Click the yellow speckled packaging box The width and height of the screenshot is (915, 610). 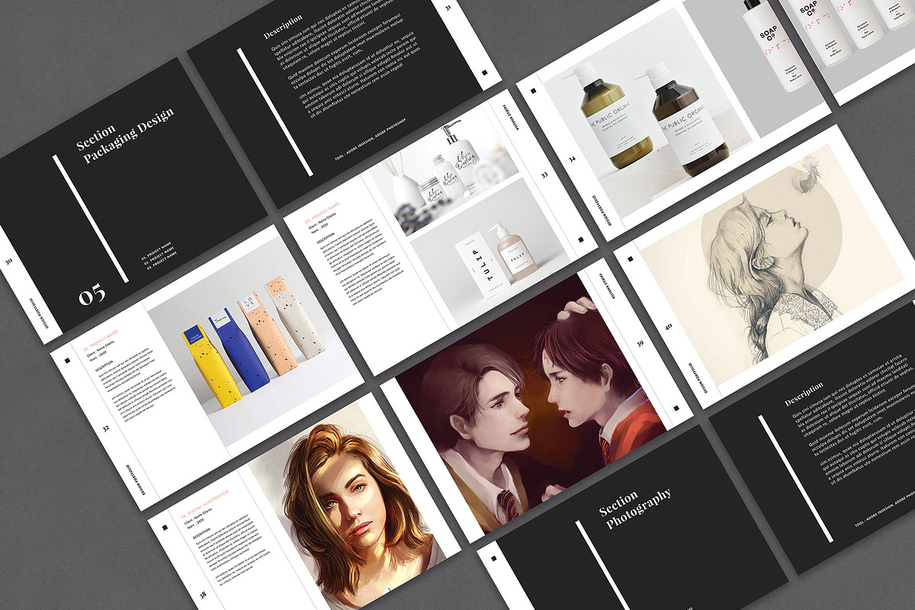click(x=208, y=364)
